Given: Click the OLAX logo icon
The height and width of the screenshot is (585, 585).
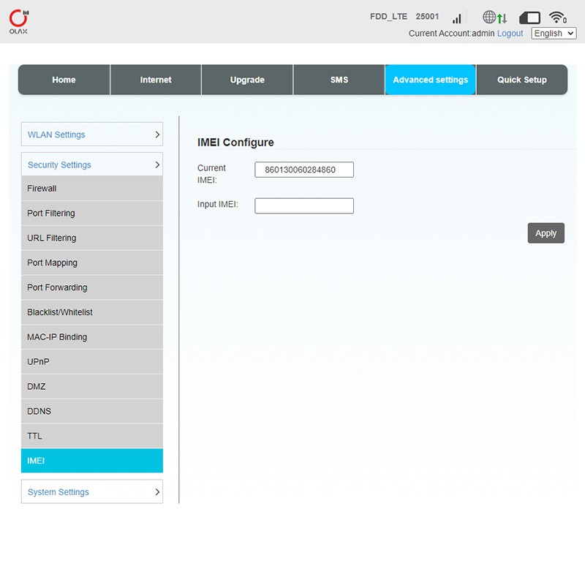Looking at the screenshot, I should (19, 20).
